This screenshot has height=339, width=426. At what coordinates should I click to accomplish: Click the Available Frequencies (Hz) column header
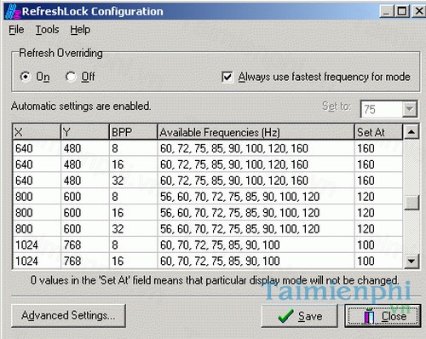pos(256,132)
